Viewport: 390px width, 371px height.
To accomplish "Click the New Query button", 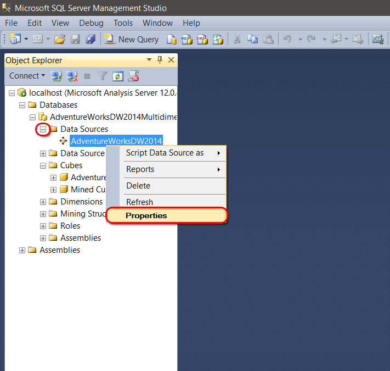I will point(131,39).
